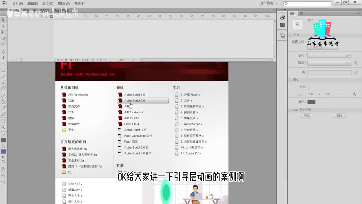The width and height of the screenshot is (362, 204).
Task: Open the 脚本 script dropdown
Action: click(x=329, y=63)
